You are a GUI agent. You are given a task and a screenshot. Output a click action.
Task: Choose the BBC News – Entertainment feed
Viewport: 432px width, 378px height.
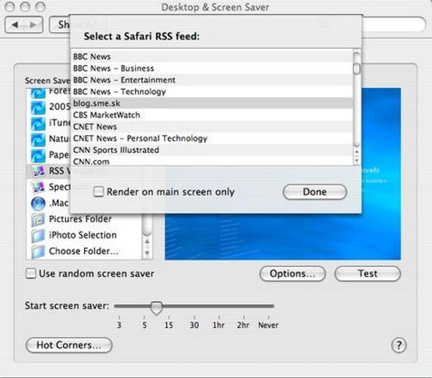212,80
